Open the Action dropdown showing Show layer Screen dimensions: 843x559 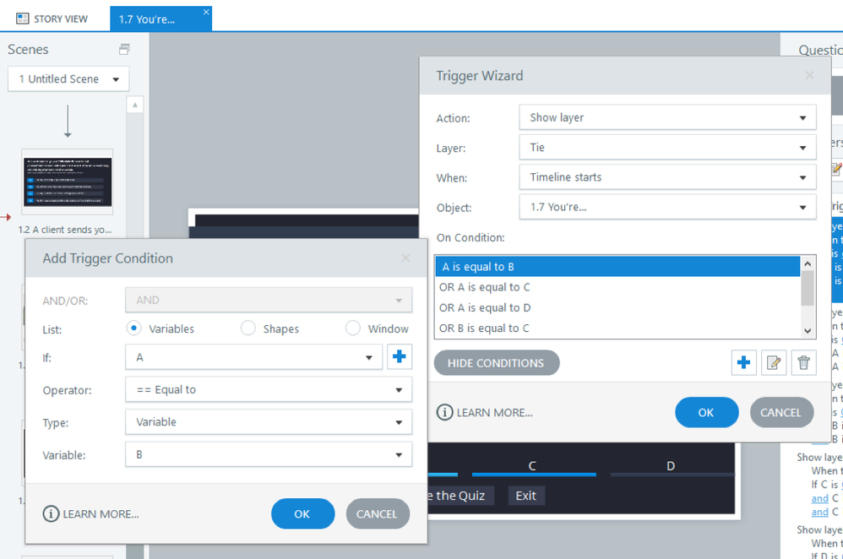(668, 117)
